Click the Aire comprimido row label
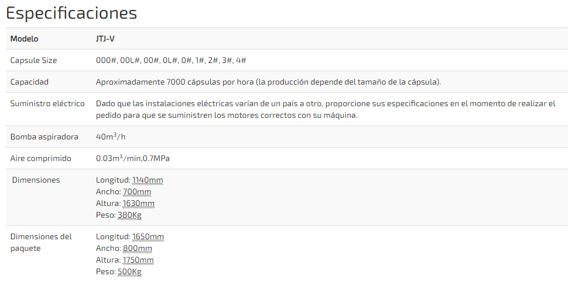572x283 pixels. click(x=41, y=159)
